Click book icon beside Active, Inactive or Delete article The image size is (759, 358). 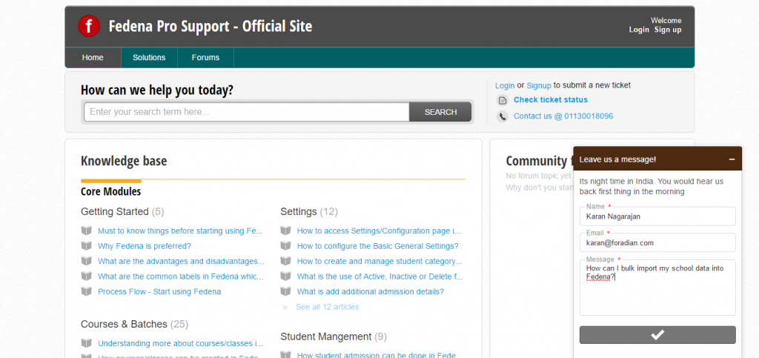(x=285, y=276)
